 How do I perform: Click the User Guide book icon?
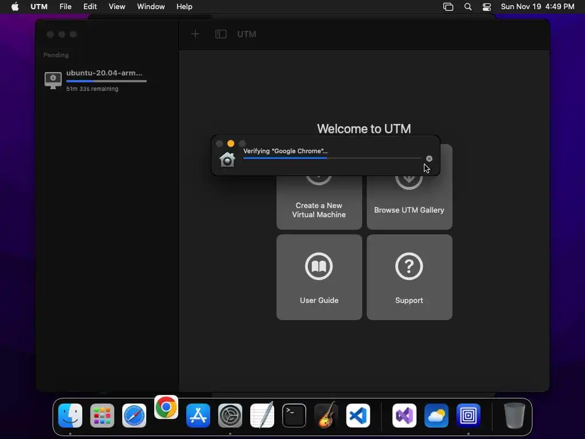point(319,266)
